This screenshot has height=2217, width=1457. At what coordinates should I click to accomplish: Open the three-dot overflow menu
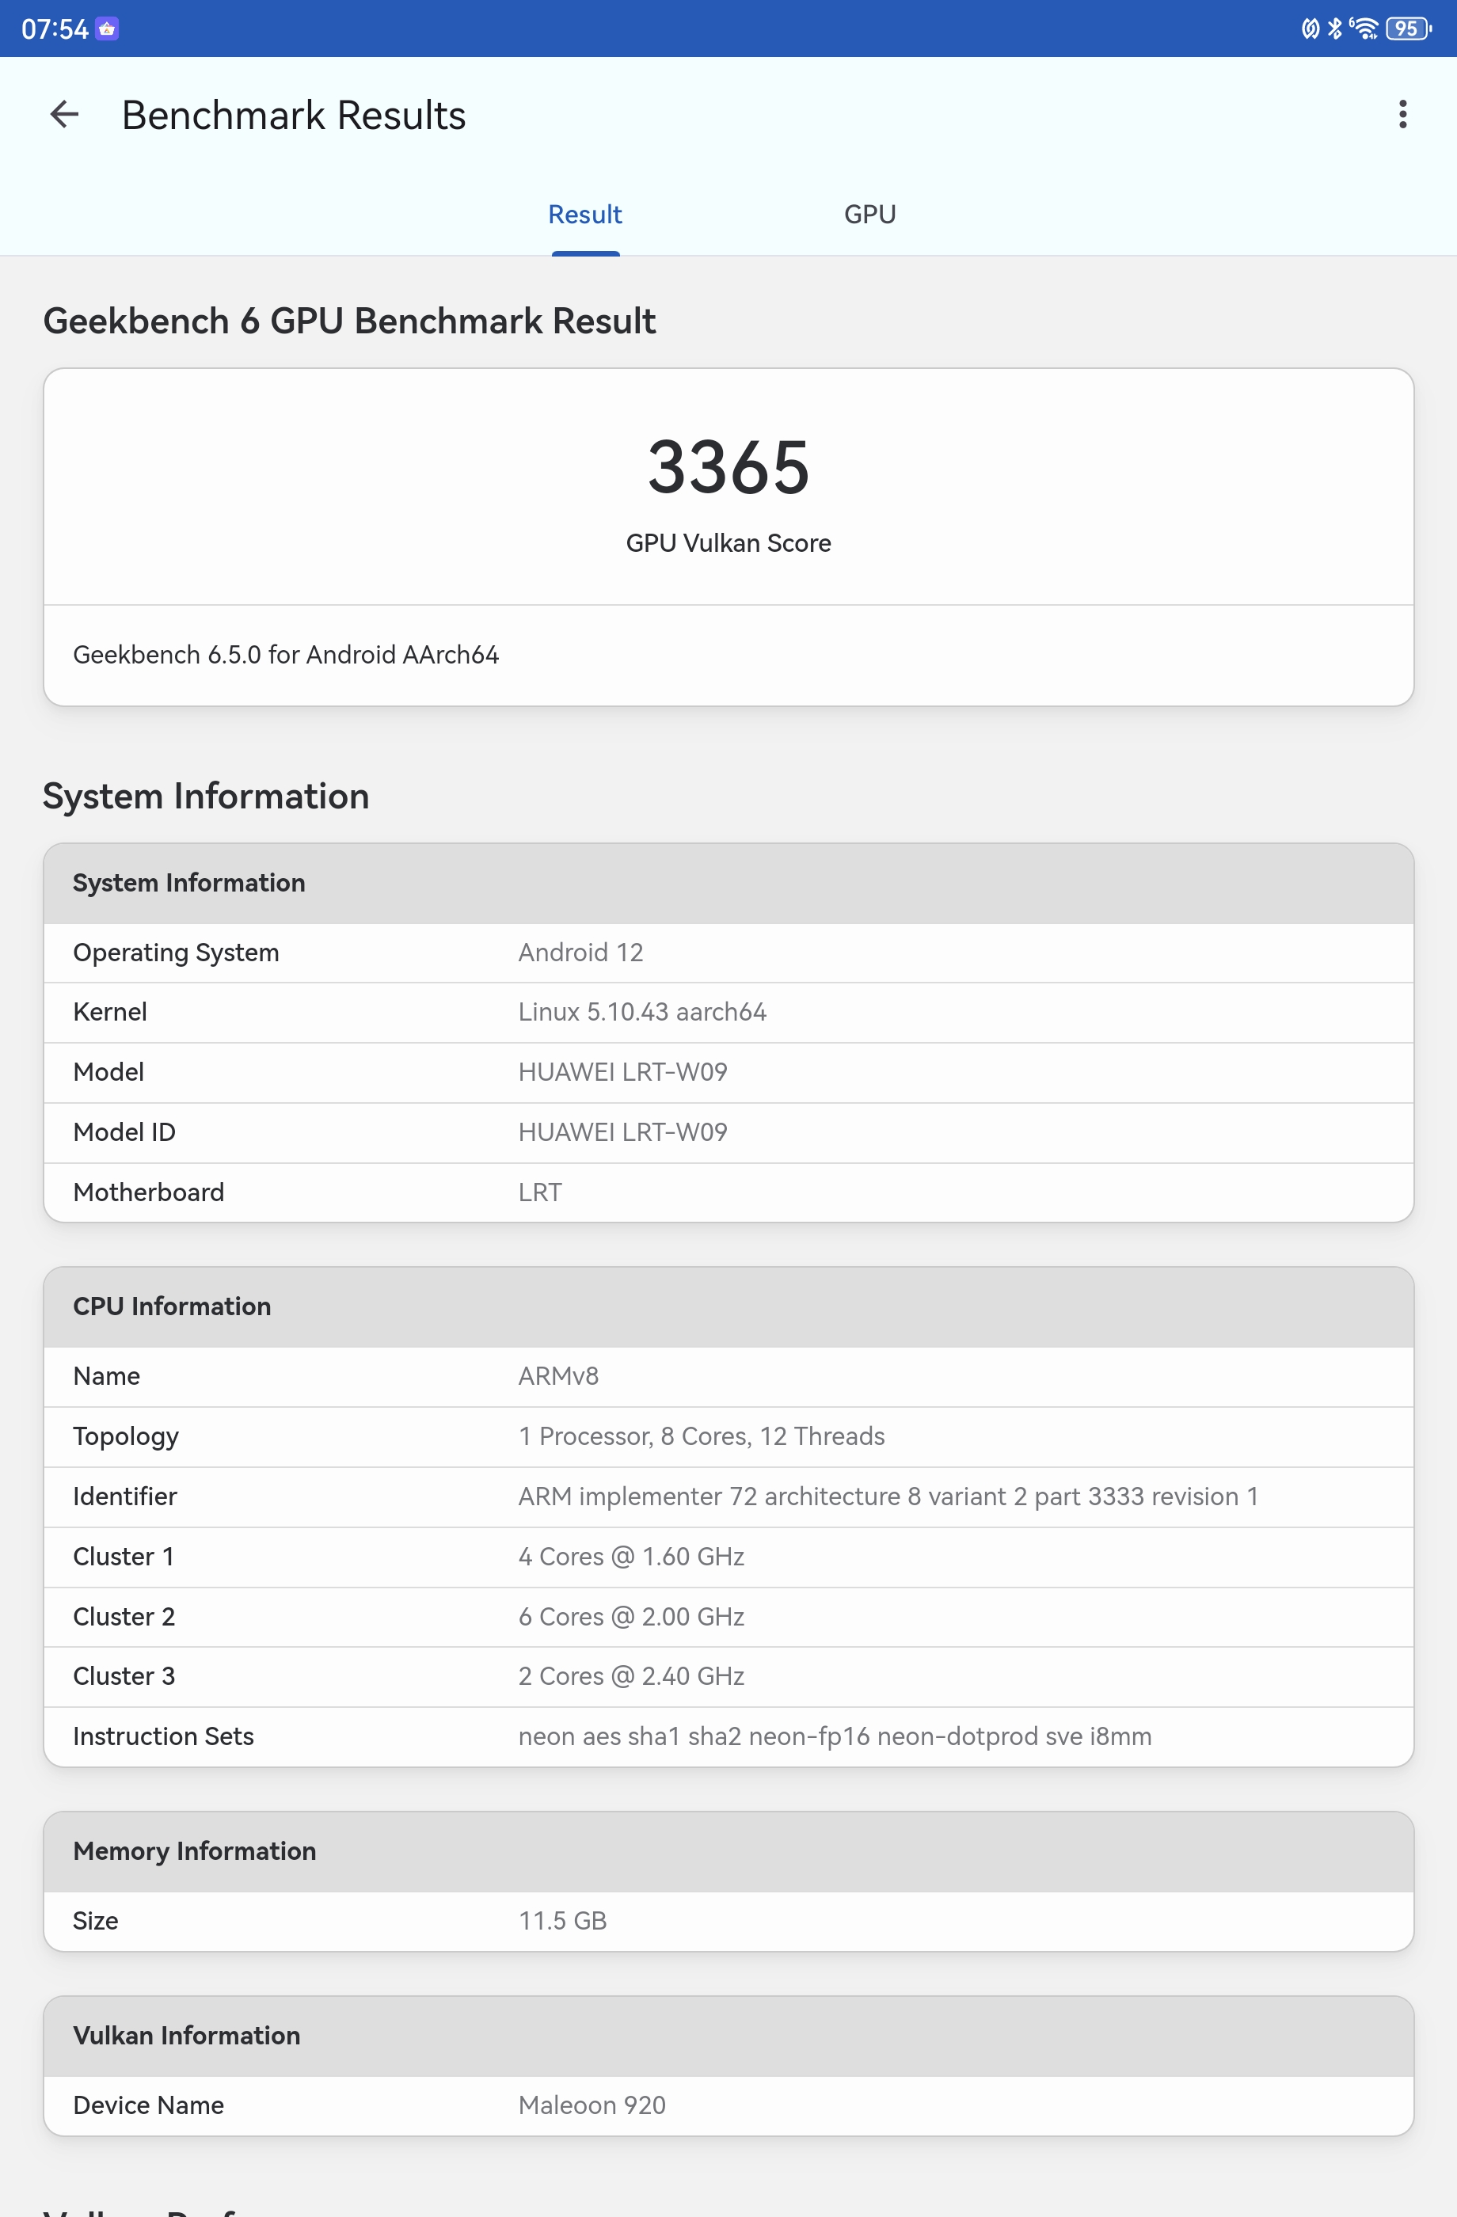coord(1402,115)
